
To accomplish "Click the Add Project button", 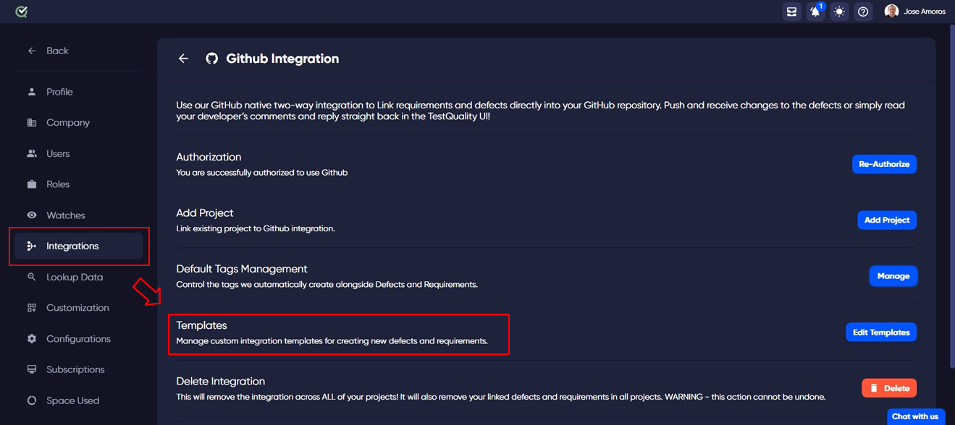I will (x=887, y=220).
